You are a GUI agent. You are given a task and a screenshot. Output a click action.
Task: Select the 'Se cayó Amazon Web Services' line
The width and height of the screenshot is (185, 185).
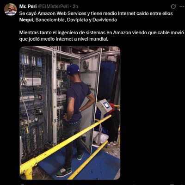[96, 13]
